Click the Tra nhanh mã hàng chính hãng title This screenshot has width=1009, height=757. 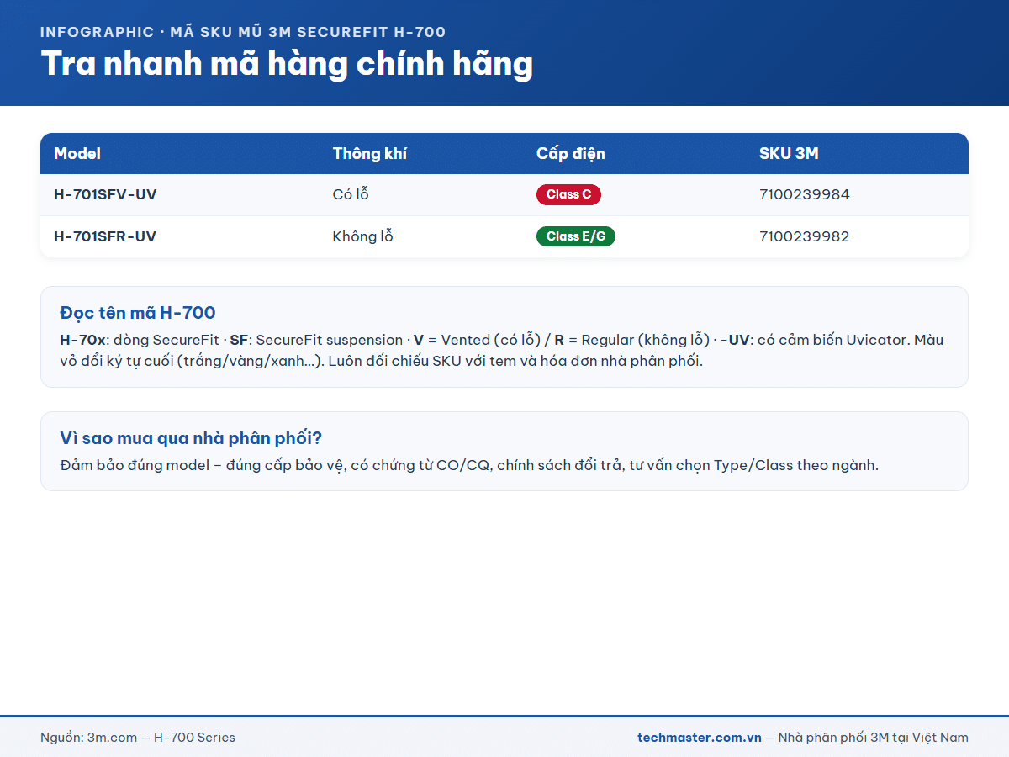287,64
